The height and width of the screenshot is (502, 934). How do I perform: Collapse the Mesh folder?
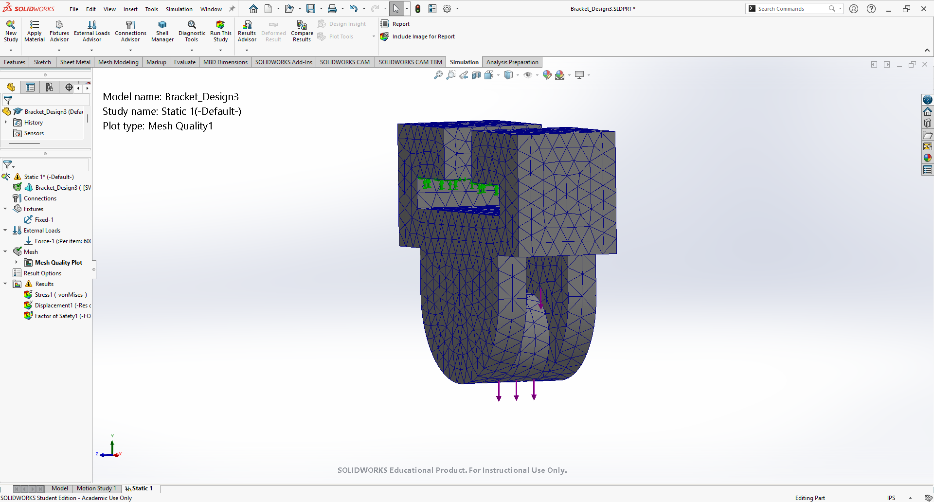coord(5,252)
